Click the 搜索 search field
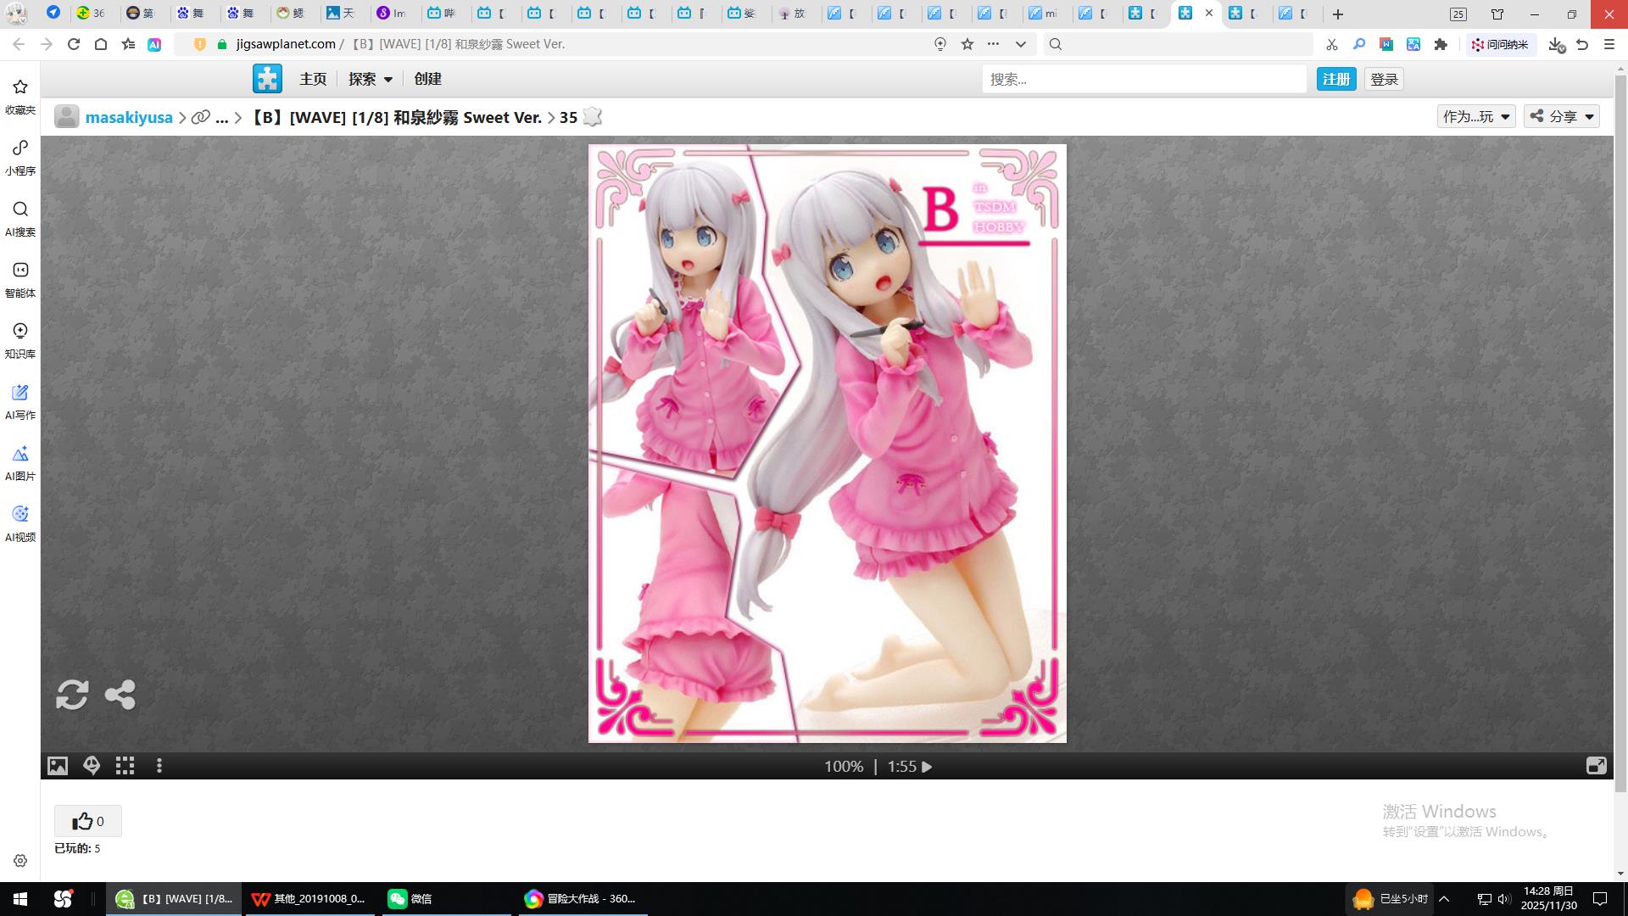This screenshot has height=916, width=1628. click(1145, 79)
